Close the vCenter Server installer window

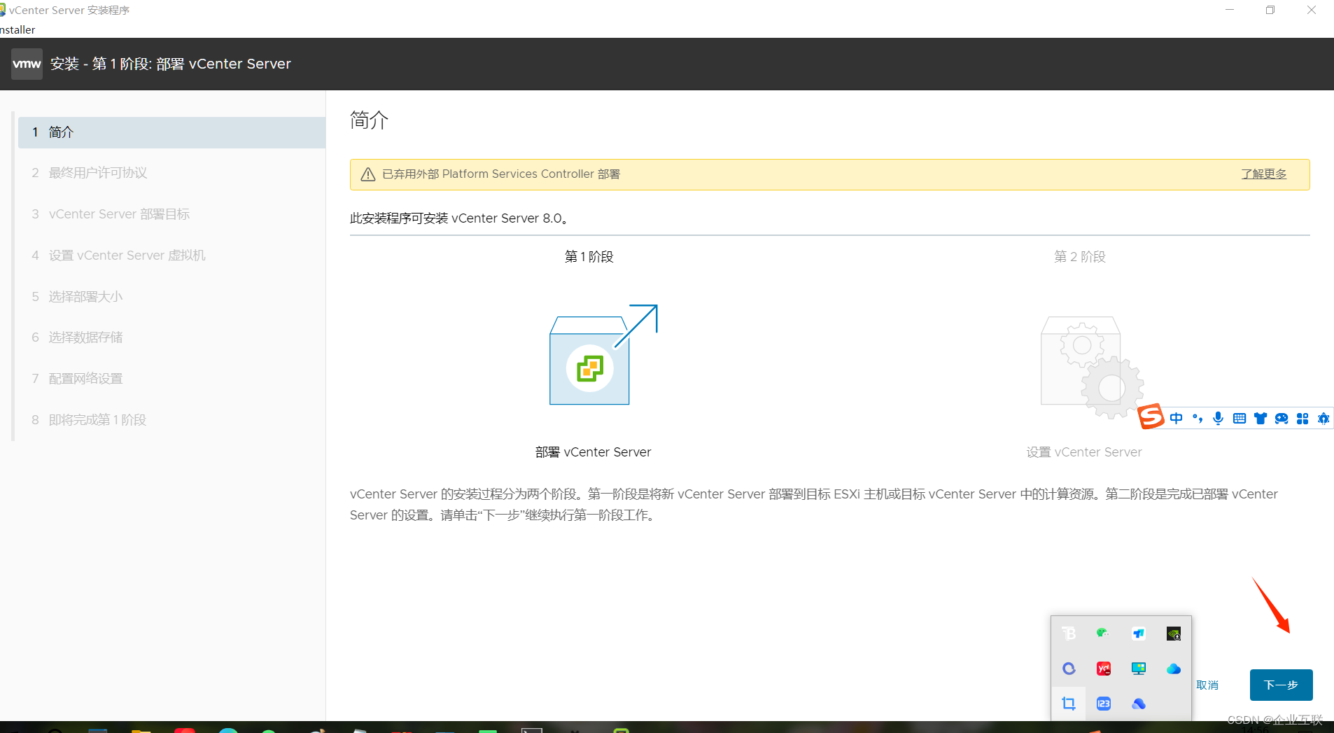[1312, 10]
